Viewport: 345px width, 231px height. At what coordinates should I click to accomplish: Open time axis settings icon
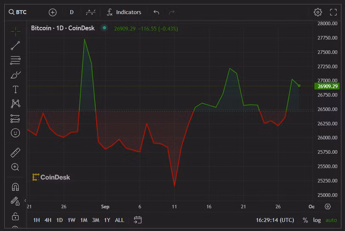(x=328, y=206)
